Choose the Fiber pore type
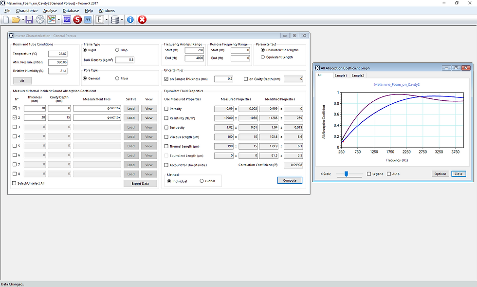Viewport: 477px width, 287px height. click(x=117, y=78)
